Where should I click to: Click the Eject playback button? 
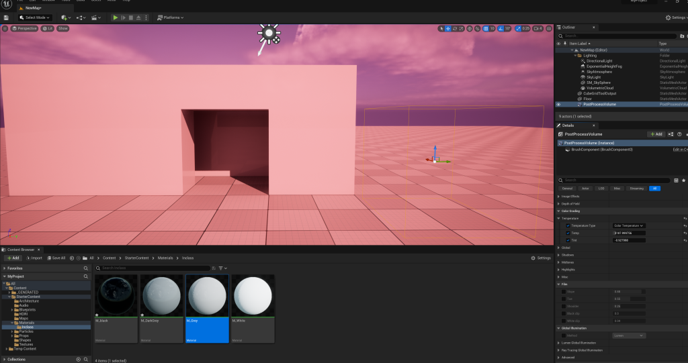pos(138,17)
